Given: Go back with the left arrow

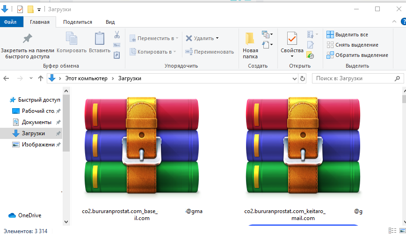Looking at the screenshot, I should point(6,78).
